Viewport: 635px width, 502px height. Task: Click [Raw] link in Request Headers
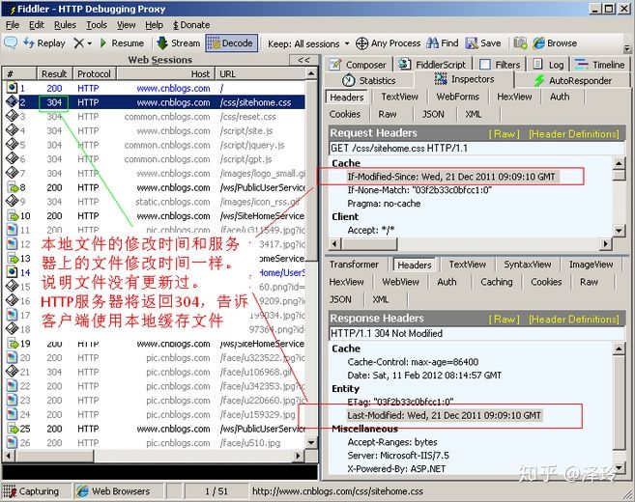505,134
